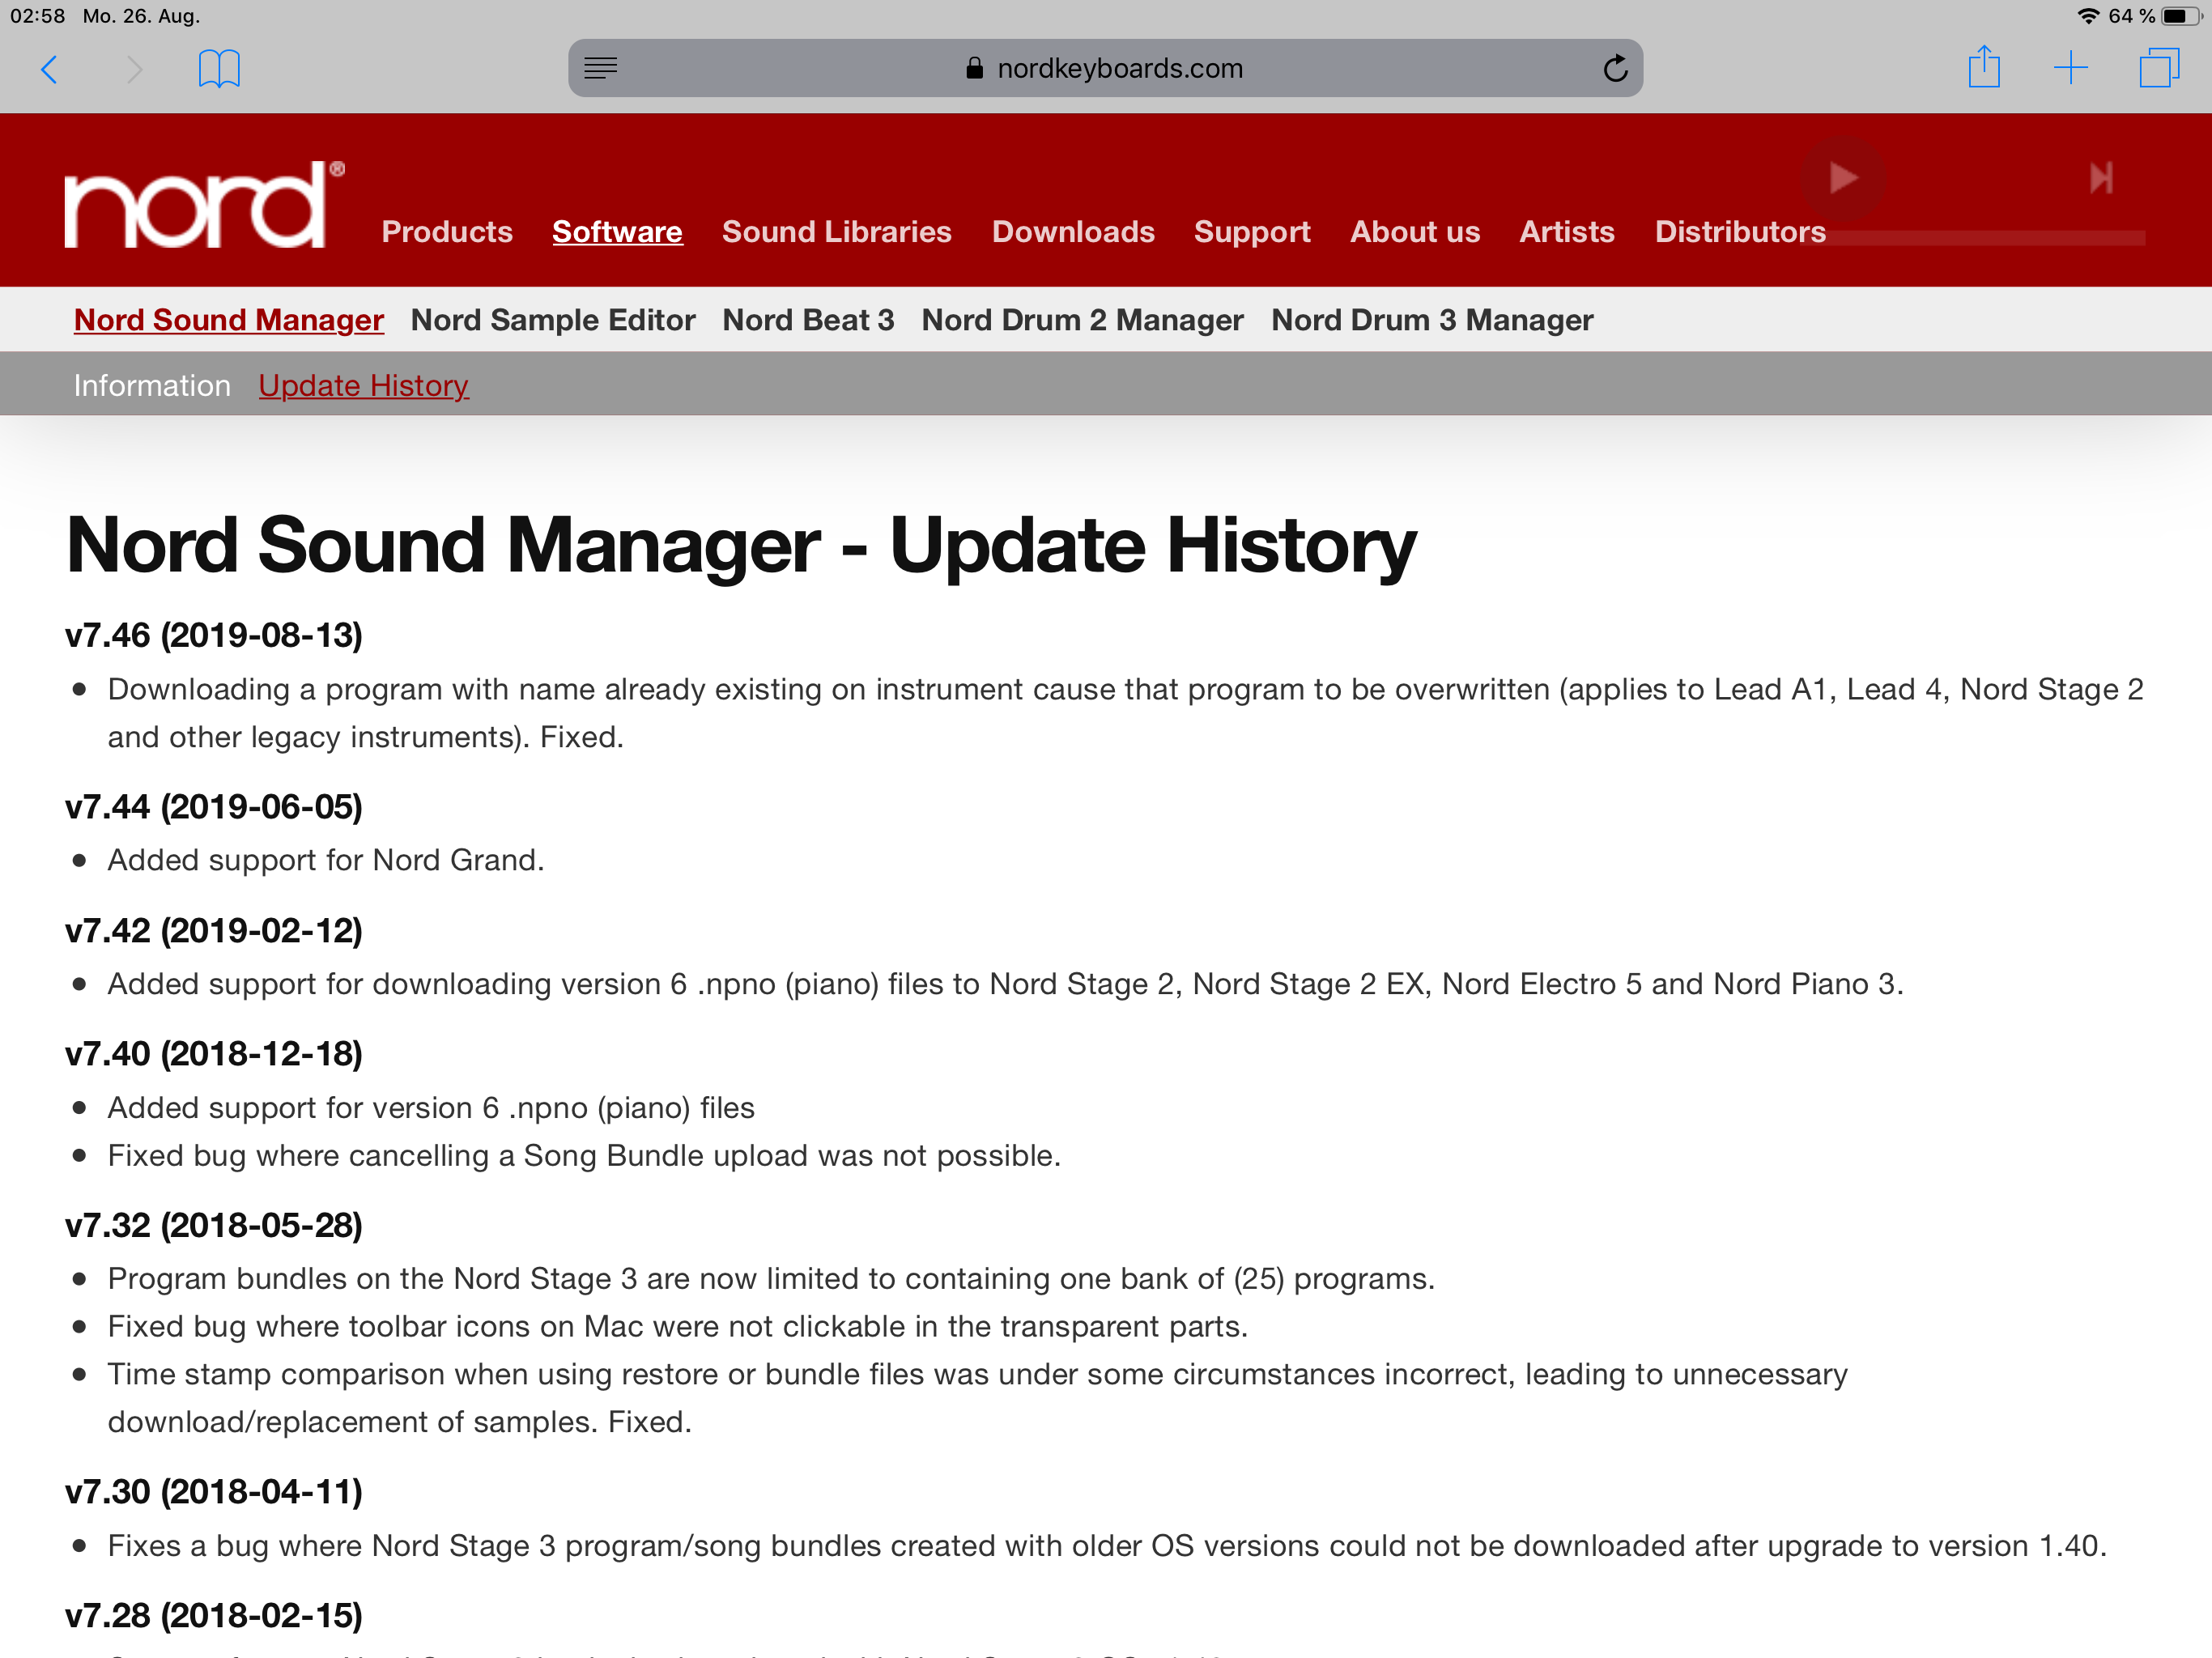Click the Nord logo
The width and height of the screenshot is (2212, 1658).
(x=204, y=204)
